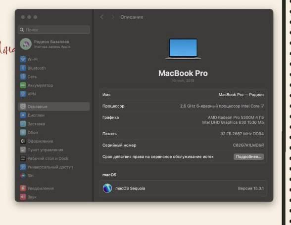Click the Процессор row label
This screenshot has width=291, height=225.
pyautogui.click(x=113, y=106)
